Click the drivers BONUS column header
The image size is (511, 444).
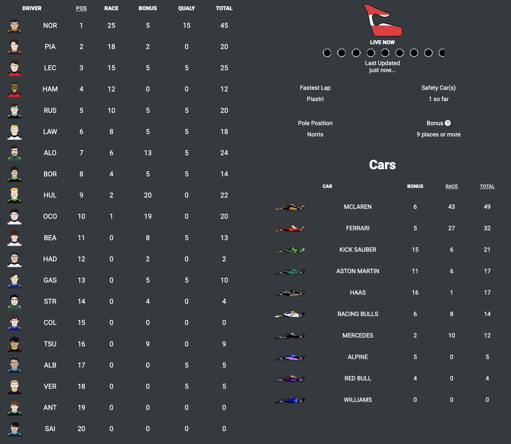pos(148,8)
